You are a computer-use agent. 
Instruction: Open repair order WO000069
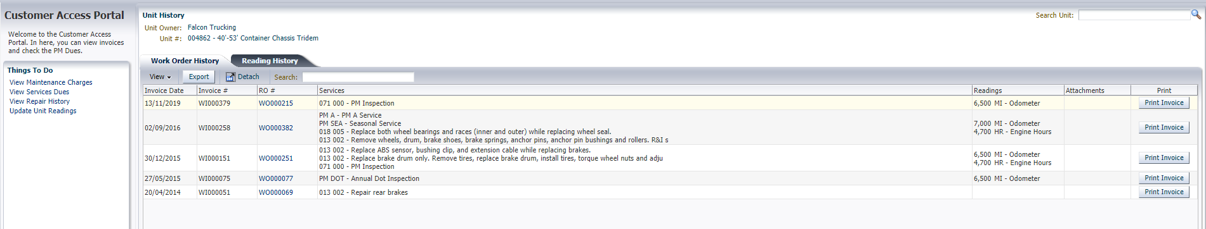coord(275,192)
